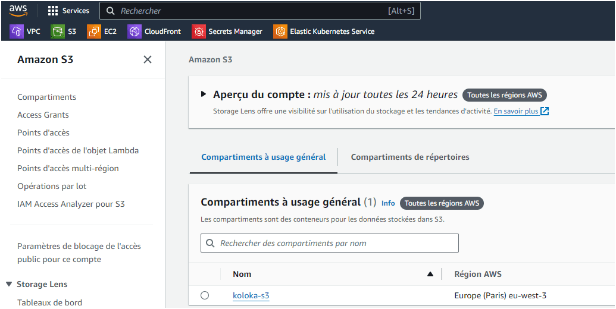Viewport: 616px width, 309px height.
Task: Open Opérations par lot
Action: click(52, 186)
